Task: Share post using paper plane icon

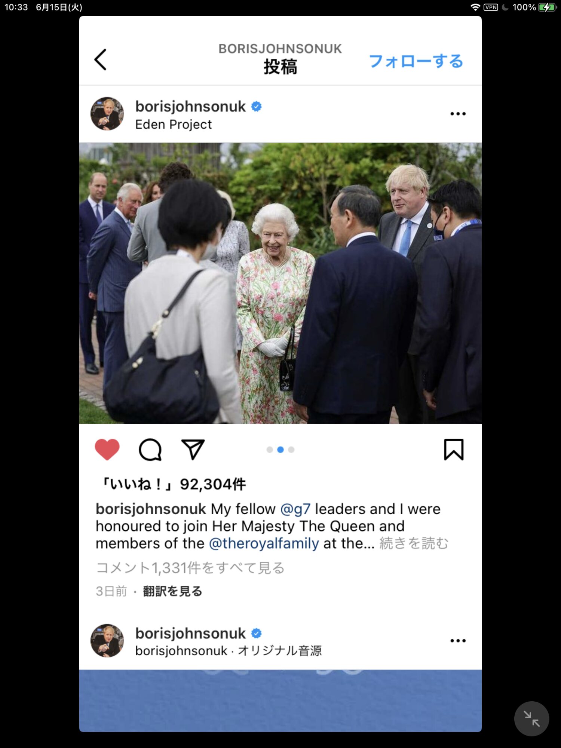Action: tap(193, 449)
